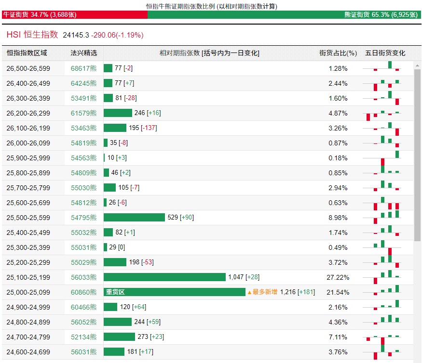Open warrant link 54809熊
Image resolution: width=422 pixels, height=363 pixels.
84,173
